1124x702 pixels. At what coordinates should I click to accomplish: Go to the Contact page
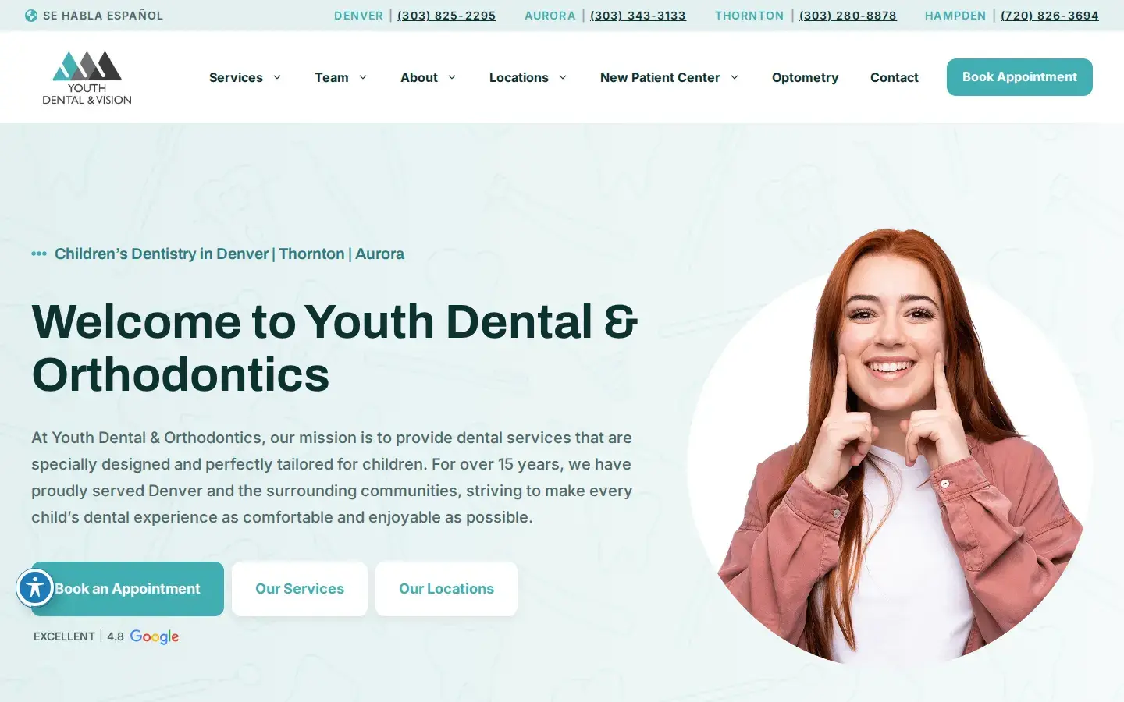pyautogui.click(x=895, y=77)
